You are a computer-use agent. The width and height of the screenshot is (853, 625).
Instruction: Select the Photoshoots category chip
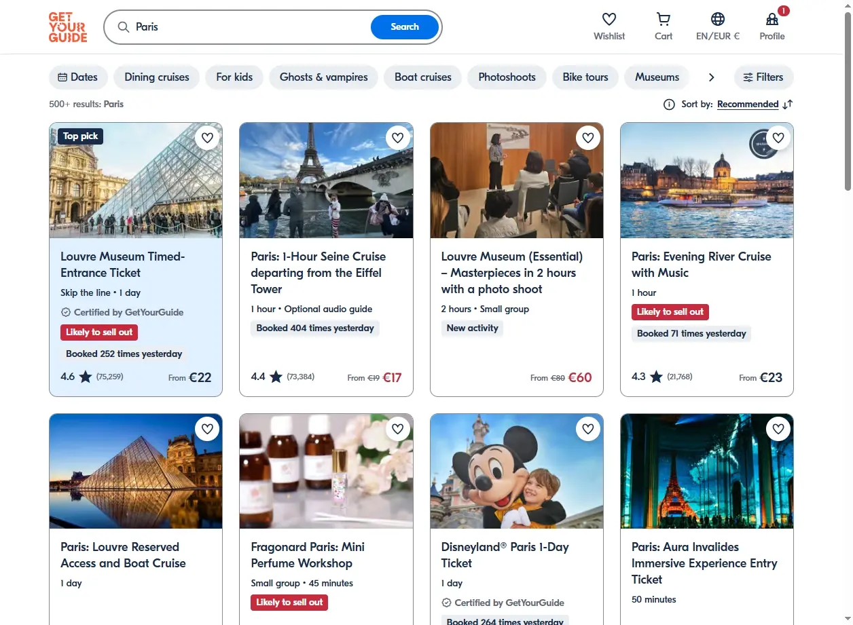[507, 77]
